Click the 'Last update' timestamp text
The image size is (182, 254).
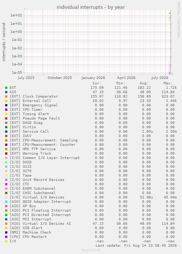tap(136, 246)
